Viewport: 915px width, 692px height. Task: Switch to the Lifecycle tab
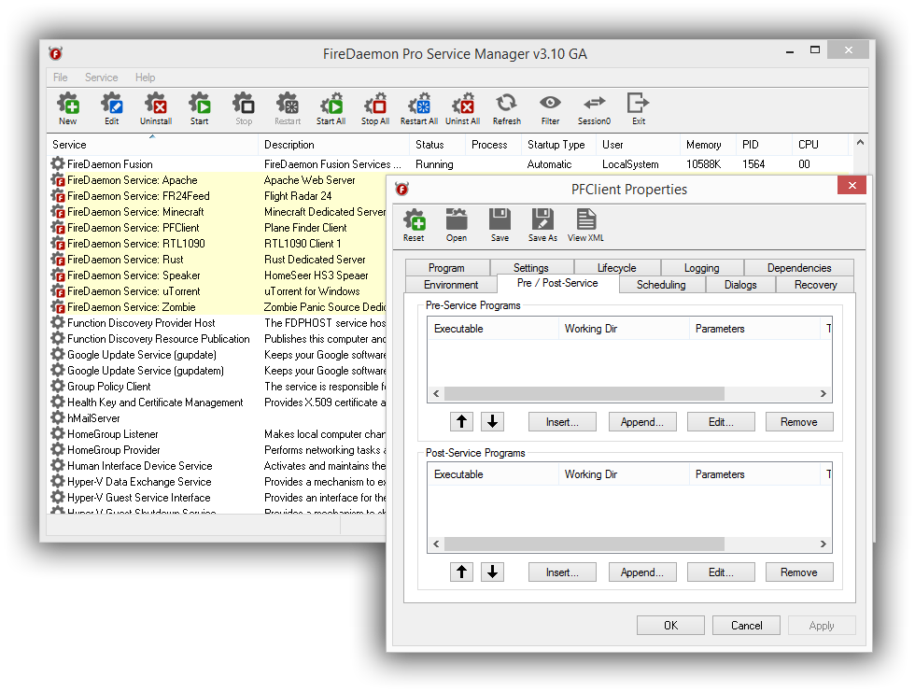point(616,268)
